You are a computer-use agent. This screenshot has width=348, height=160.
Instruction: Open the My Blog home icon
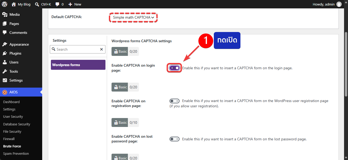14,4
